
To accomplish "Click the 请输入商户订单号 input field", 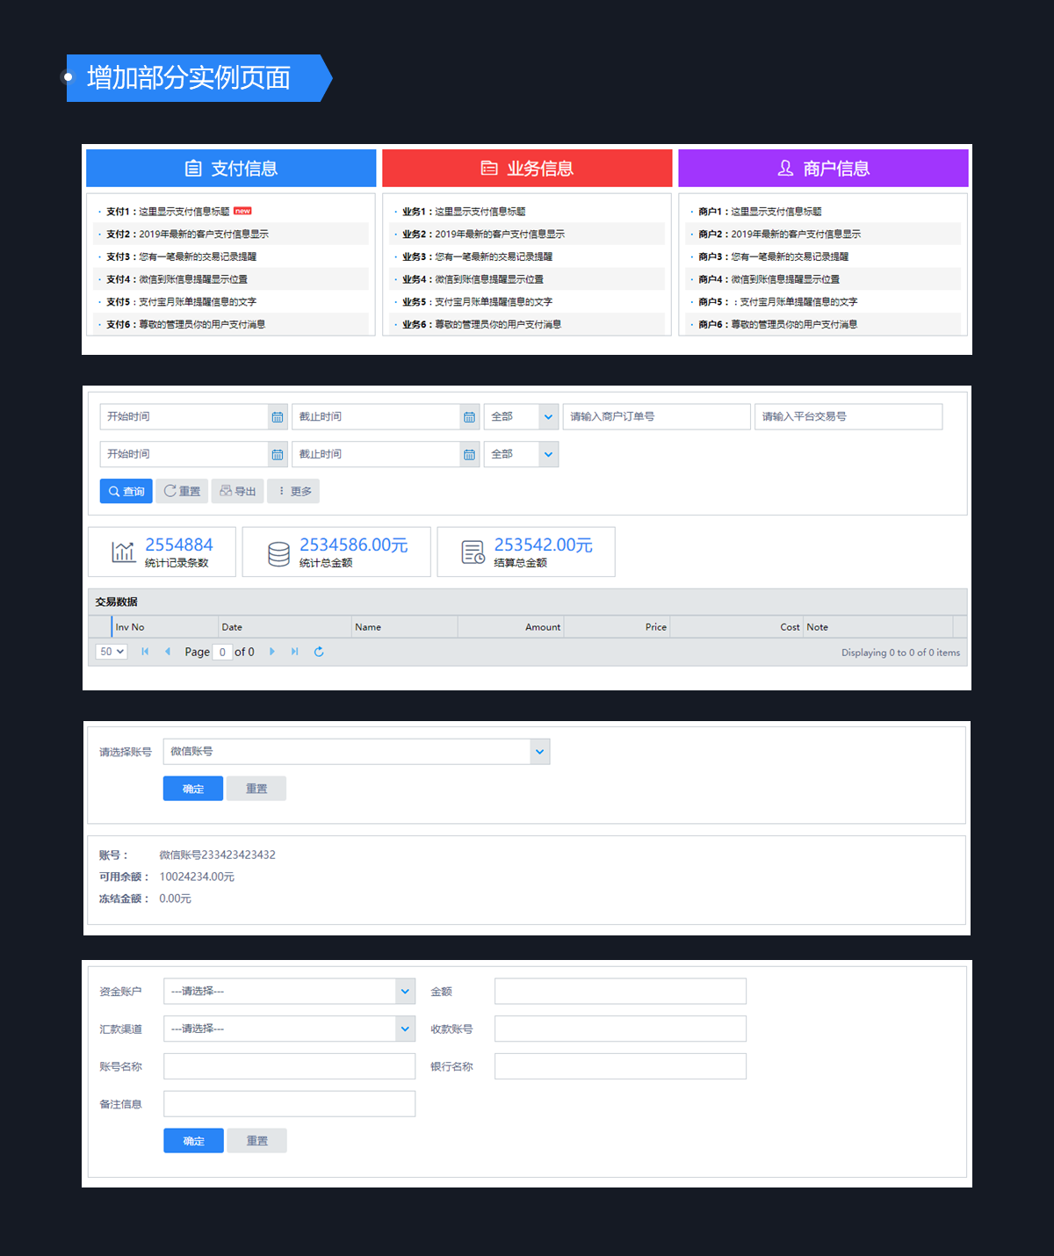I will click(656, 416).
